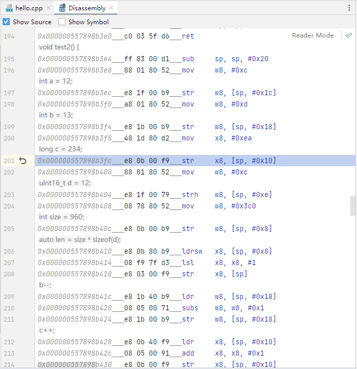Click the ret instruction on line 194
The height and width of the screenshot is (369, 357).
click(x=188, y=37)
